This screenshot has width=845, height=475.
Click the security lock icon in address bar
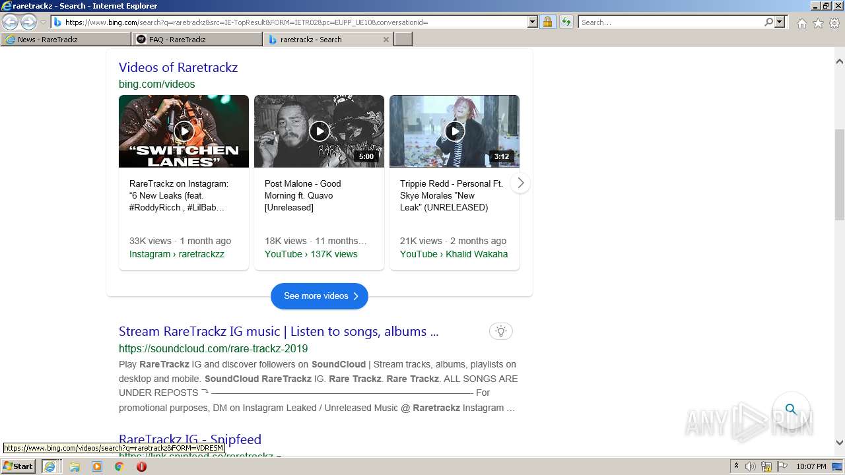[x=547, y=22]
